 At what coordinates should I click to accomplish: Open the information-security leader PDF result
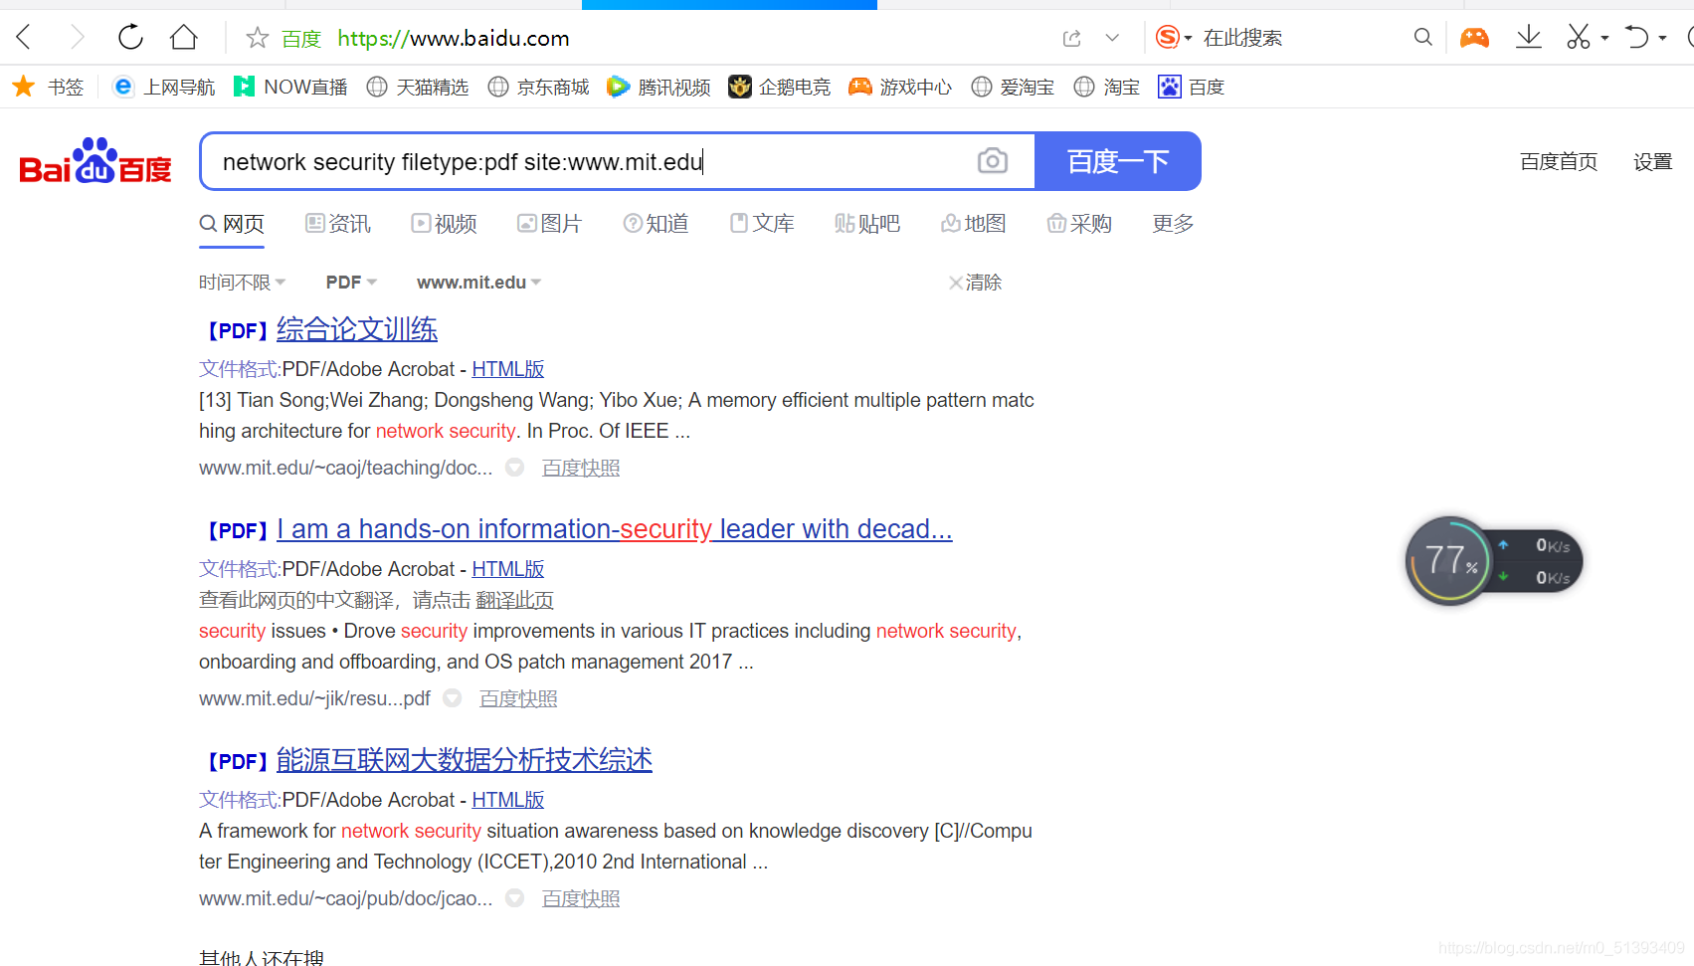(x=614, y=529)
